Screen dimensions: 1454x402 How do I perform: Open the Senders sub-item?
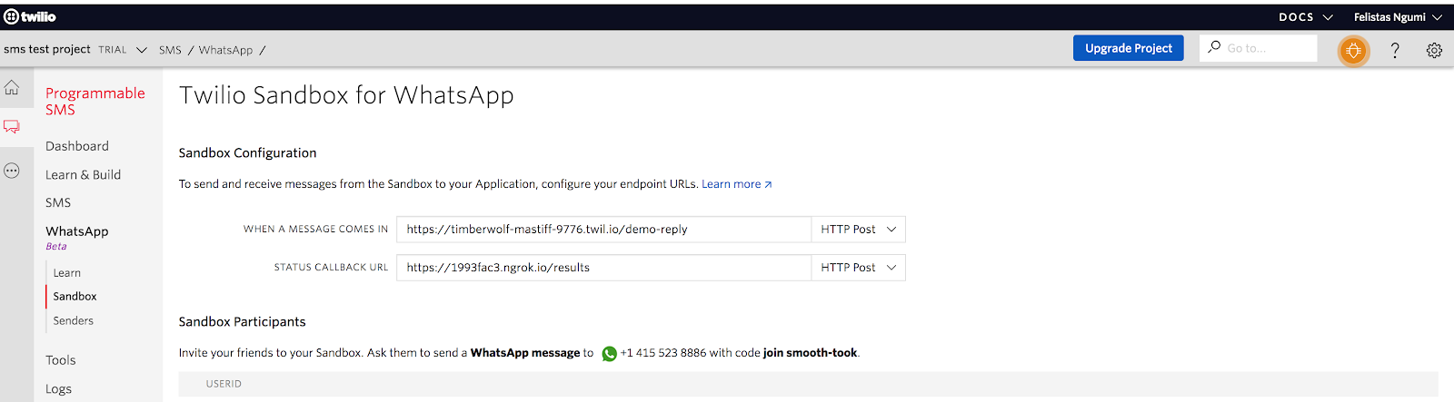73,321
